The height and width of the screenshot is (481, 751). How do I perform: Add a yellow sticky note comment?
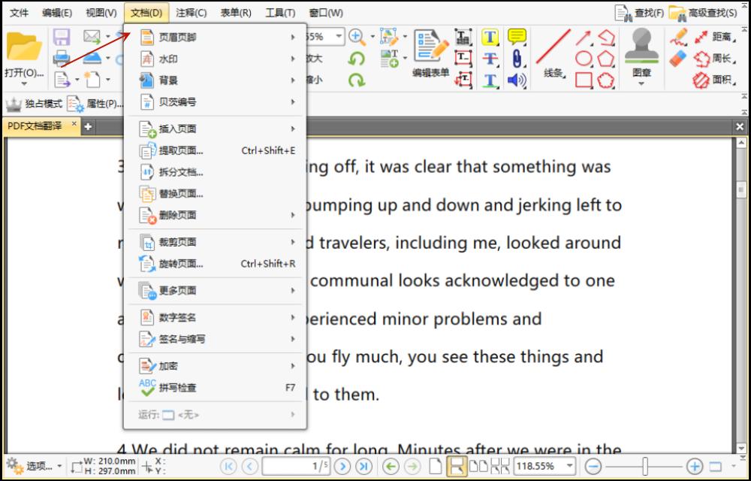pyautogui.click(x=517, y=37)
